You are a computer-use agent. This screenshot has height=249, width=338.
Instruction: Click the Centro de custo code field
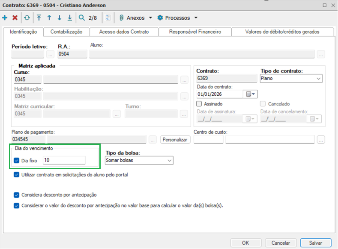coord(209,139)
